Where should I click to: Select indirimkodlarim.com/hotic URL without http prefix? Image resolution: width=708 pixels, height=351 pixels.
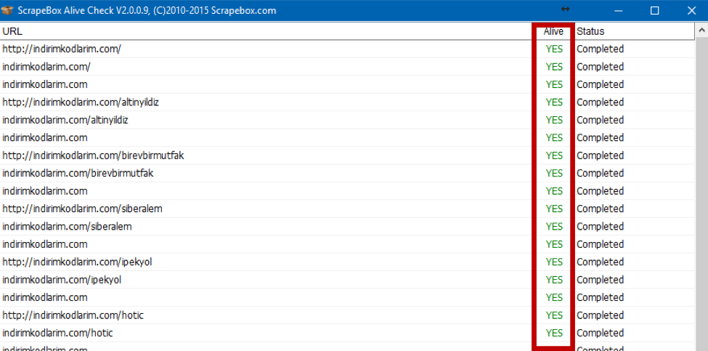tap(57, 334)
